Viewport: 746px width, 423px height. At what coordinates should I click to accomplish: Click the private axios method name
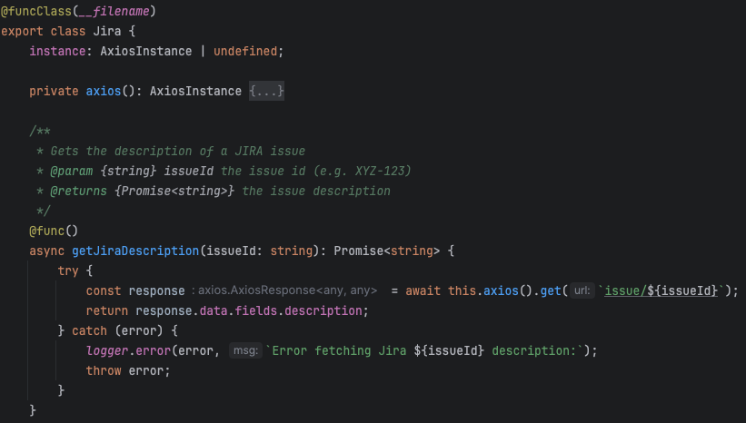104,92
